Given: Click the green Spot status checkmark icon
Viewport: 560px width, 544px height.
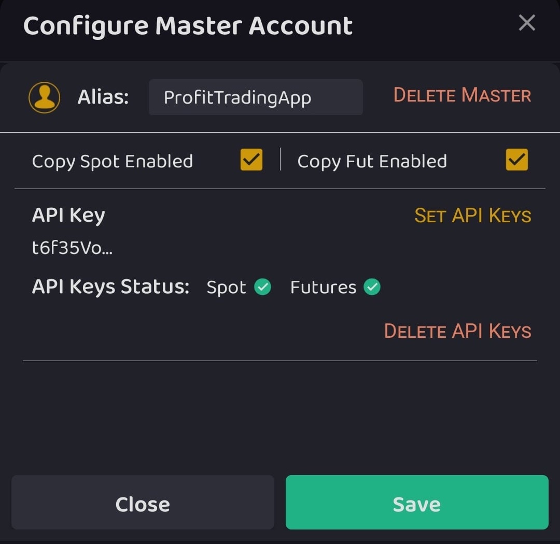Looking at the screenshot, I should [262, 287].
